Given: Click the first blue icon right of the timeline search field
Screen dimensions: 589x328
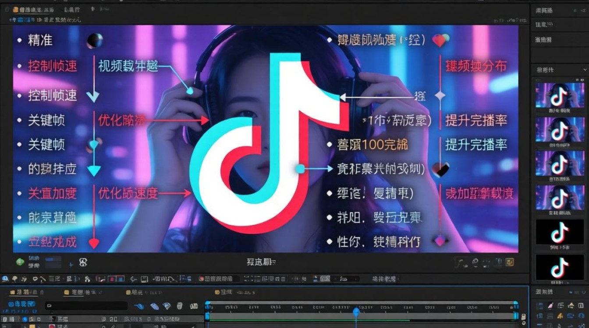Looking at the screenshot, I should tap(139, 306).
